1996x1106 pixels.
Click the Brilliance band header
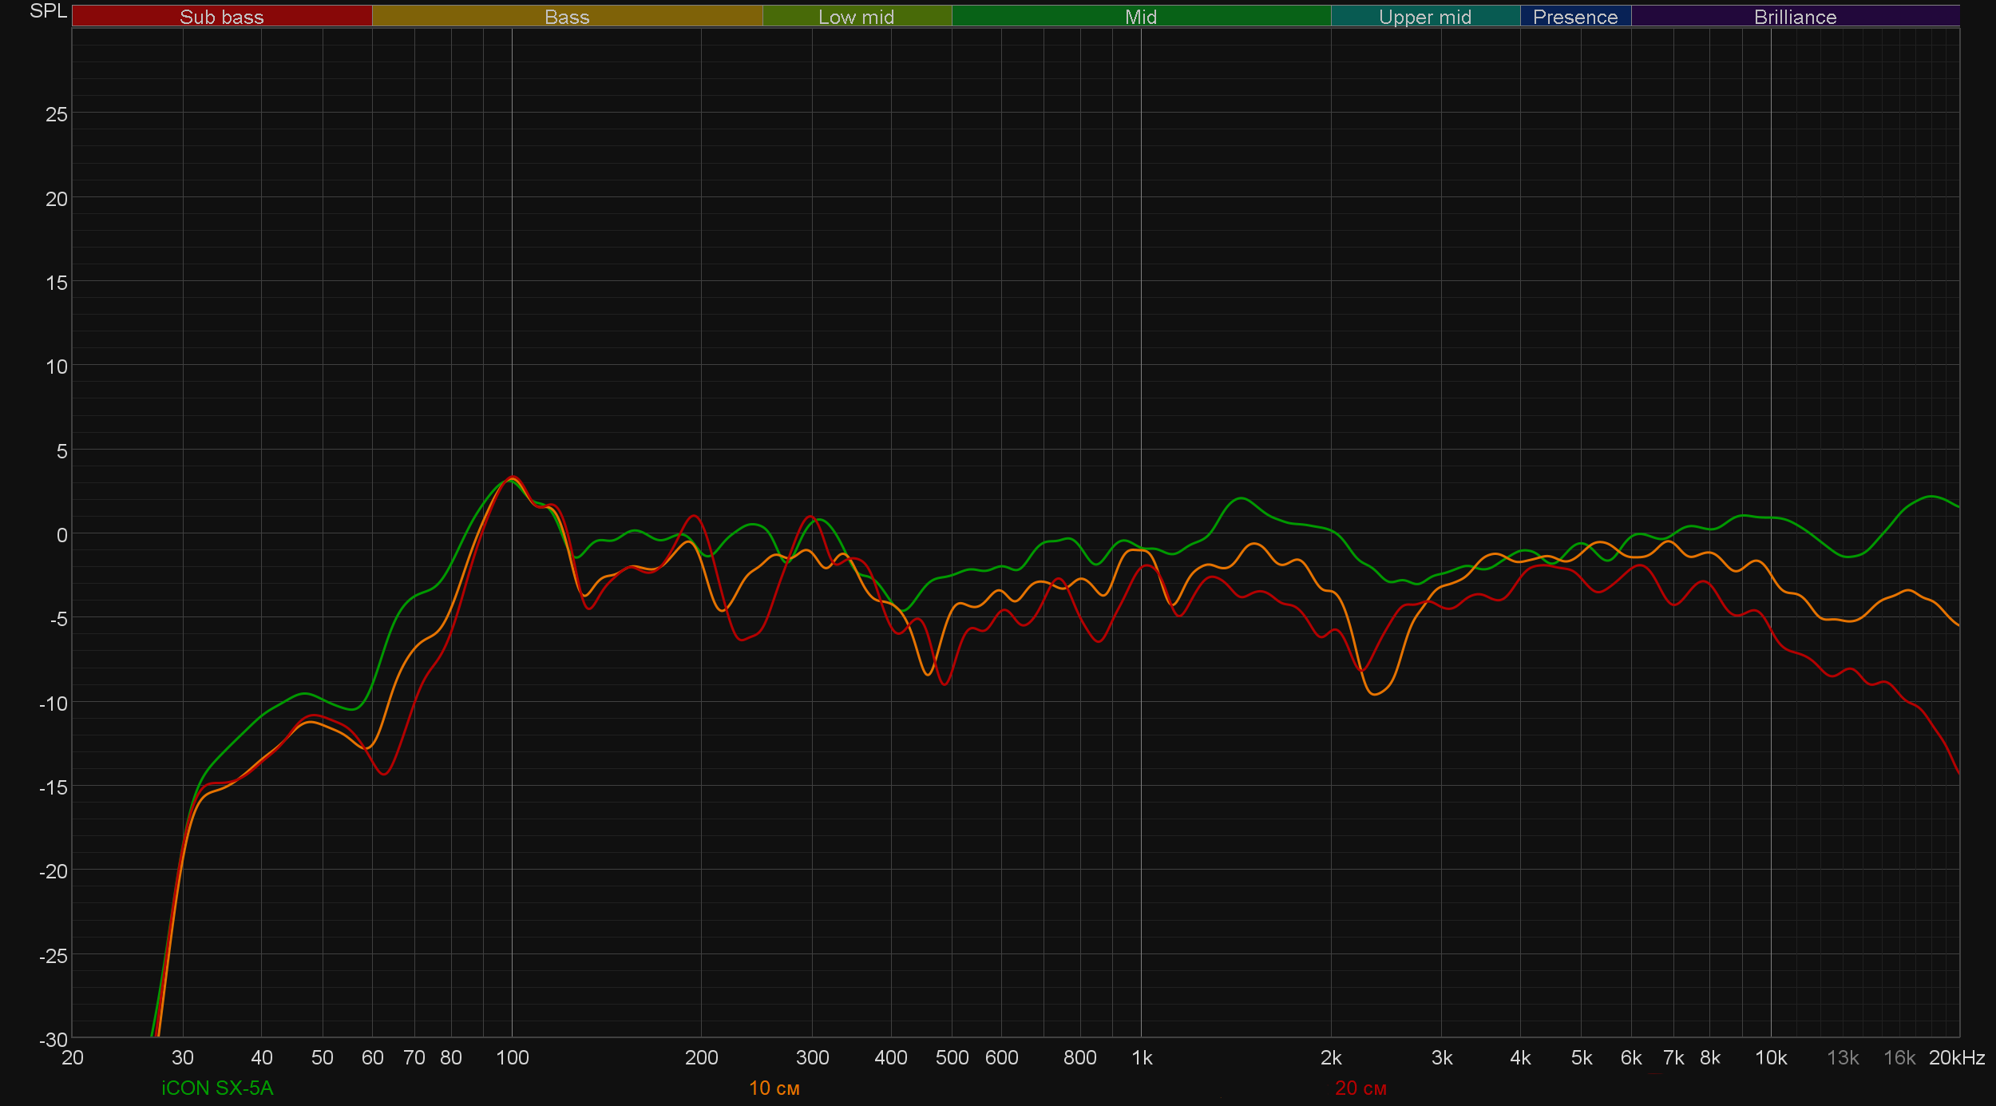pos(1795,17)
